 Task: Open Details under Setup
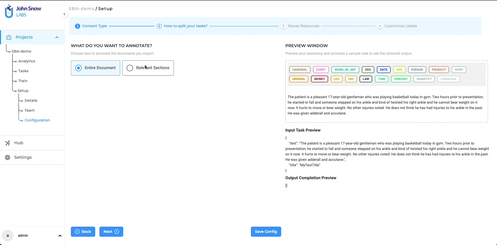(x=31, y=100)
